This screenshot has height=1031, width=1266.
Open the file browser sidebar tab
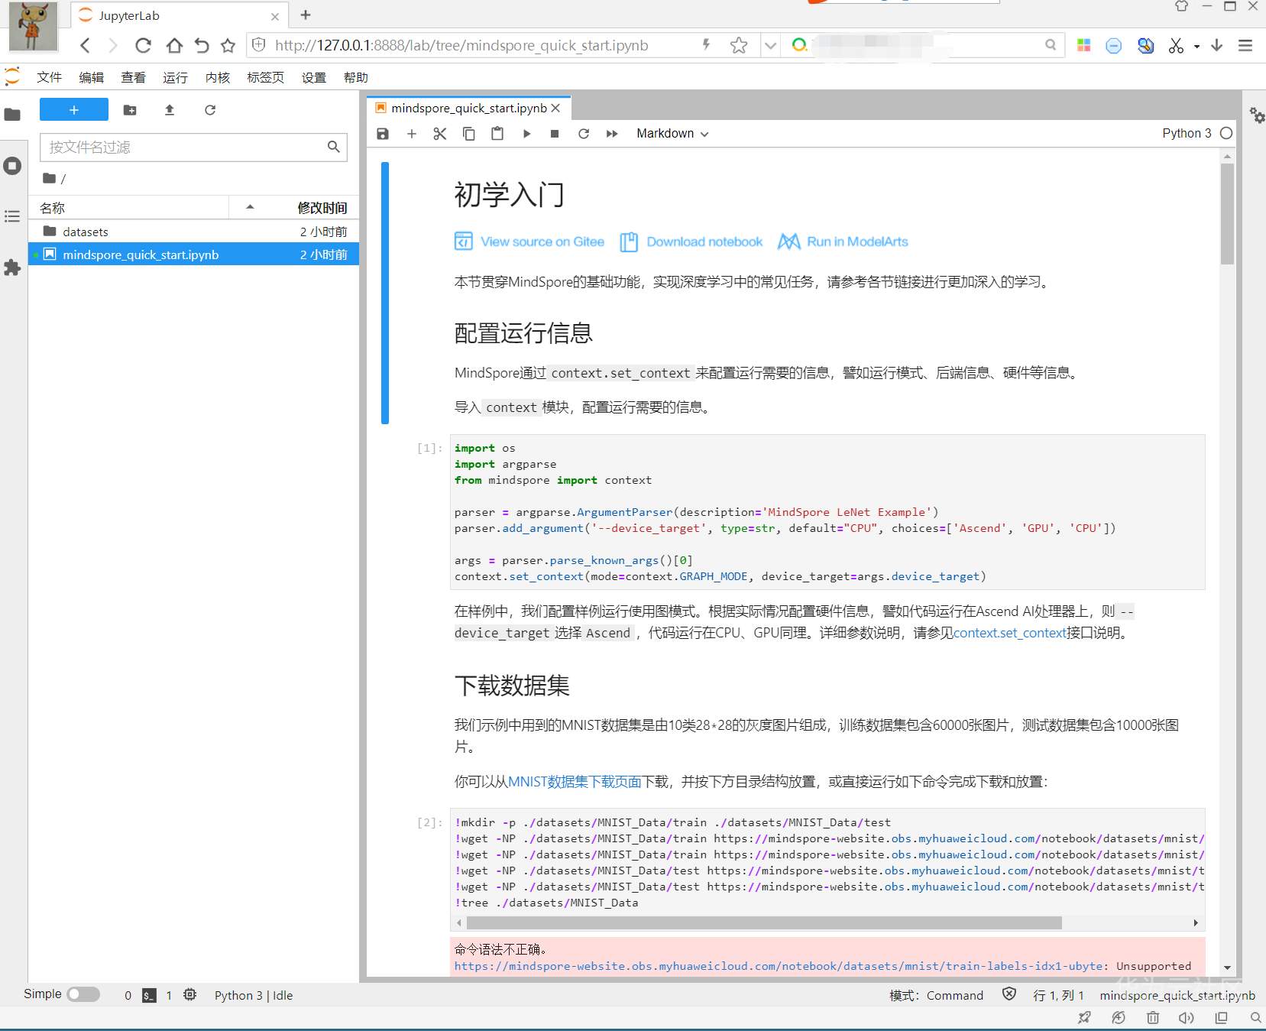pos(12,115)
